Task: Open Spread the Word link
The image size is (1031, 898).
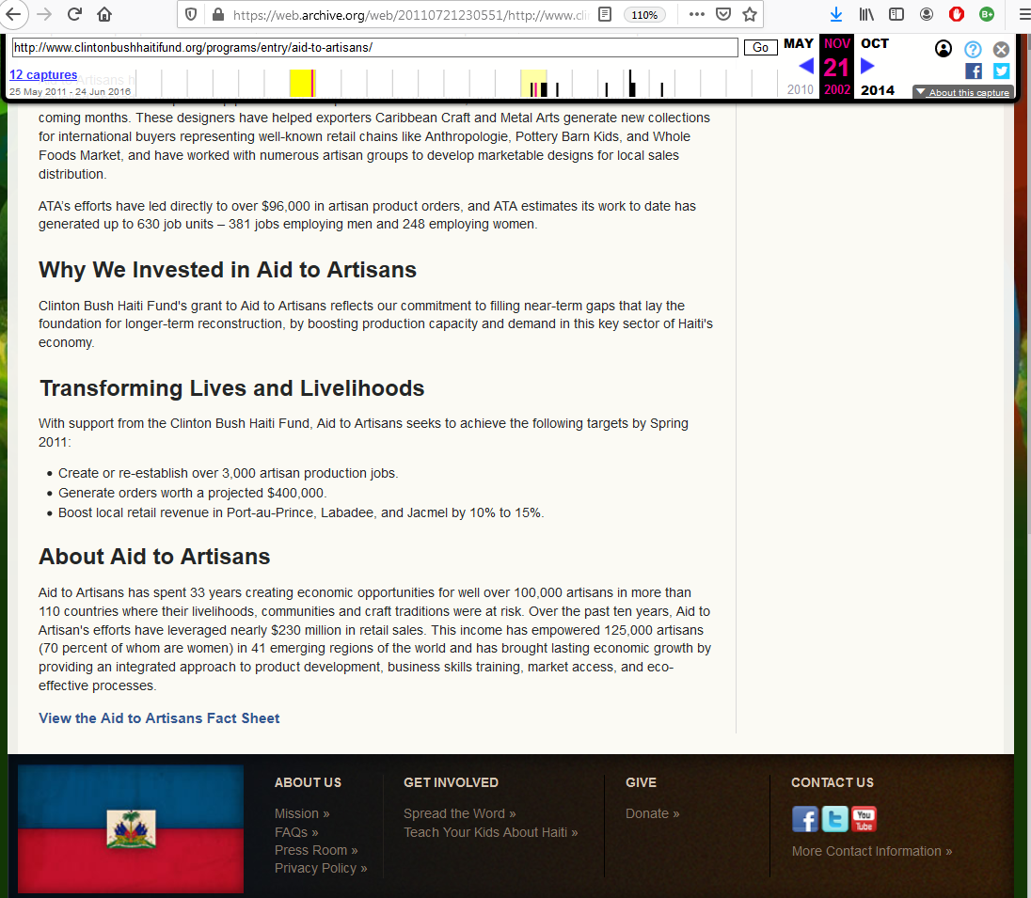Action: [x=460, y=813]
